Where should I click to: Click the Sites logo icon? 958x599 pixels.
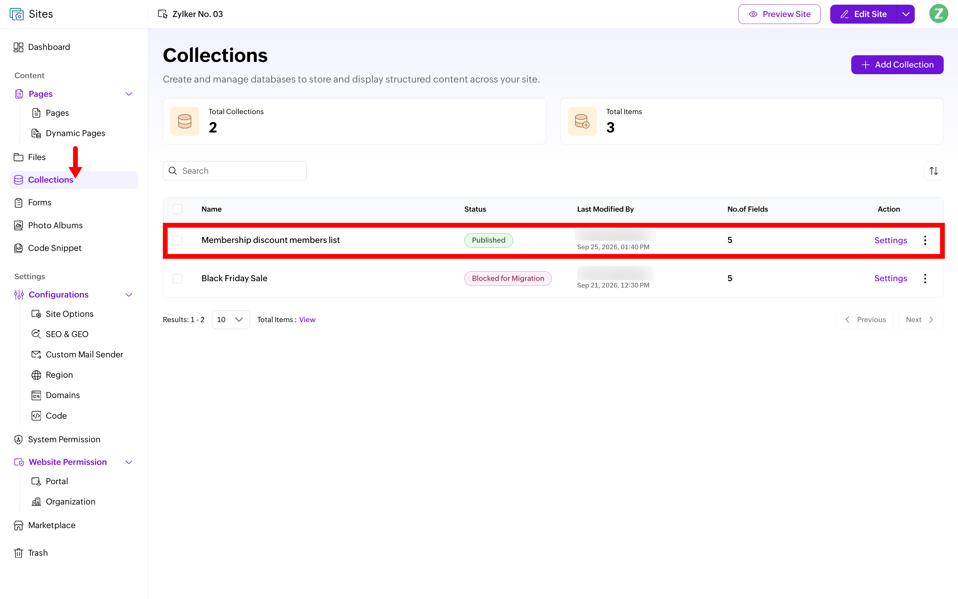(17, 14)
